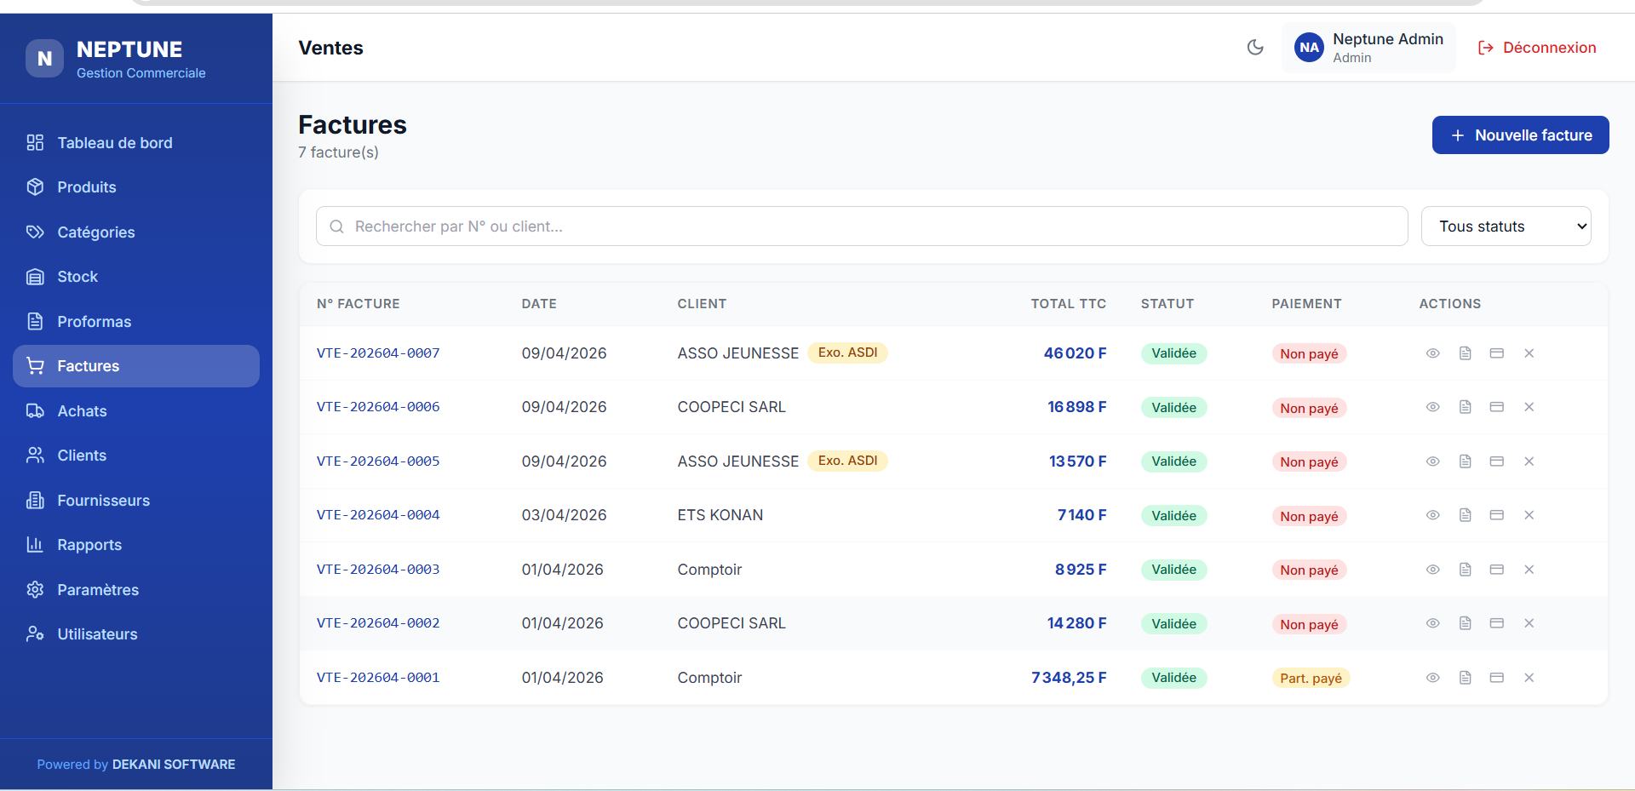This screenshot has width=1635, height=791.
Task: Open Neptune Admin user profile menu
Action: point(1368,48)
